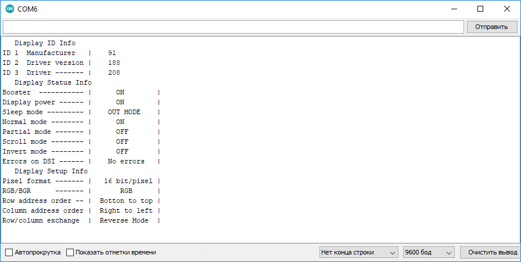
Task: Click the 'RGB/BGR' row label
Action: coord(17,191)
